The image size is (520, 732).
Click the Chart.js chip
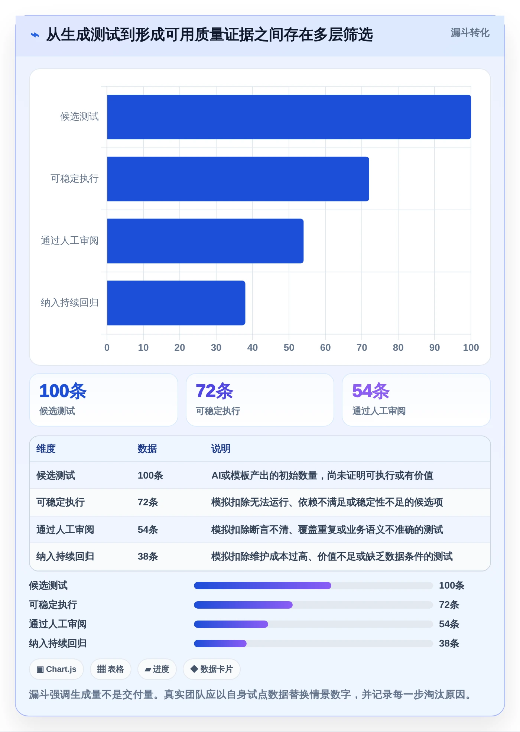coord(56,669)
